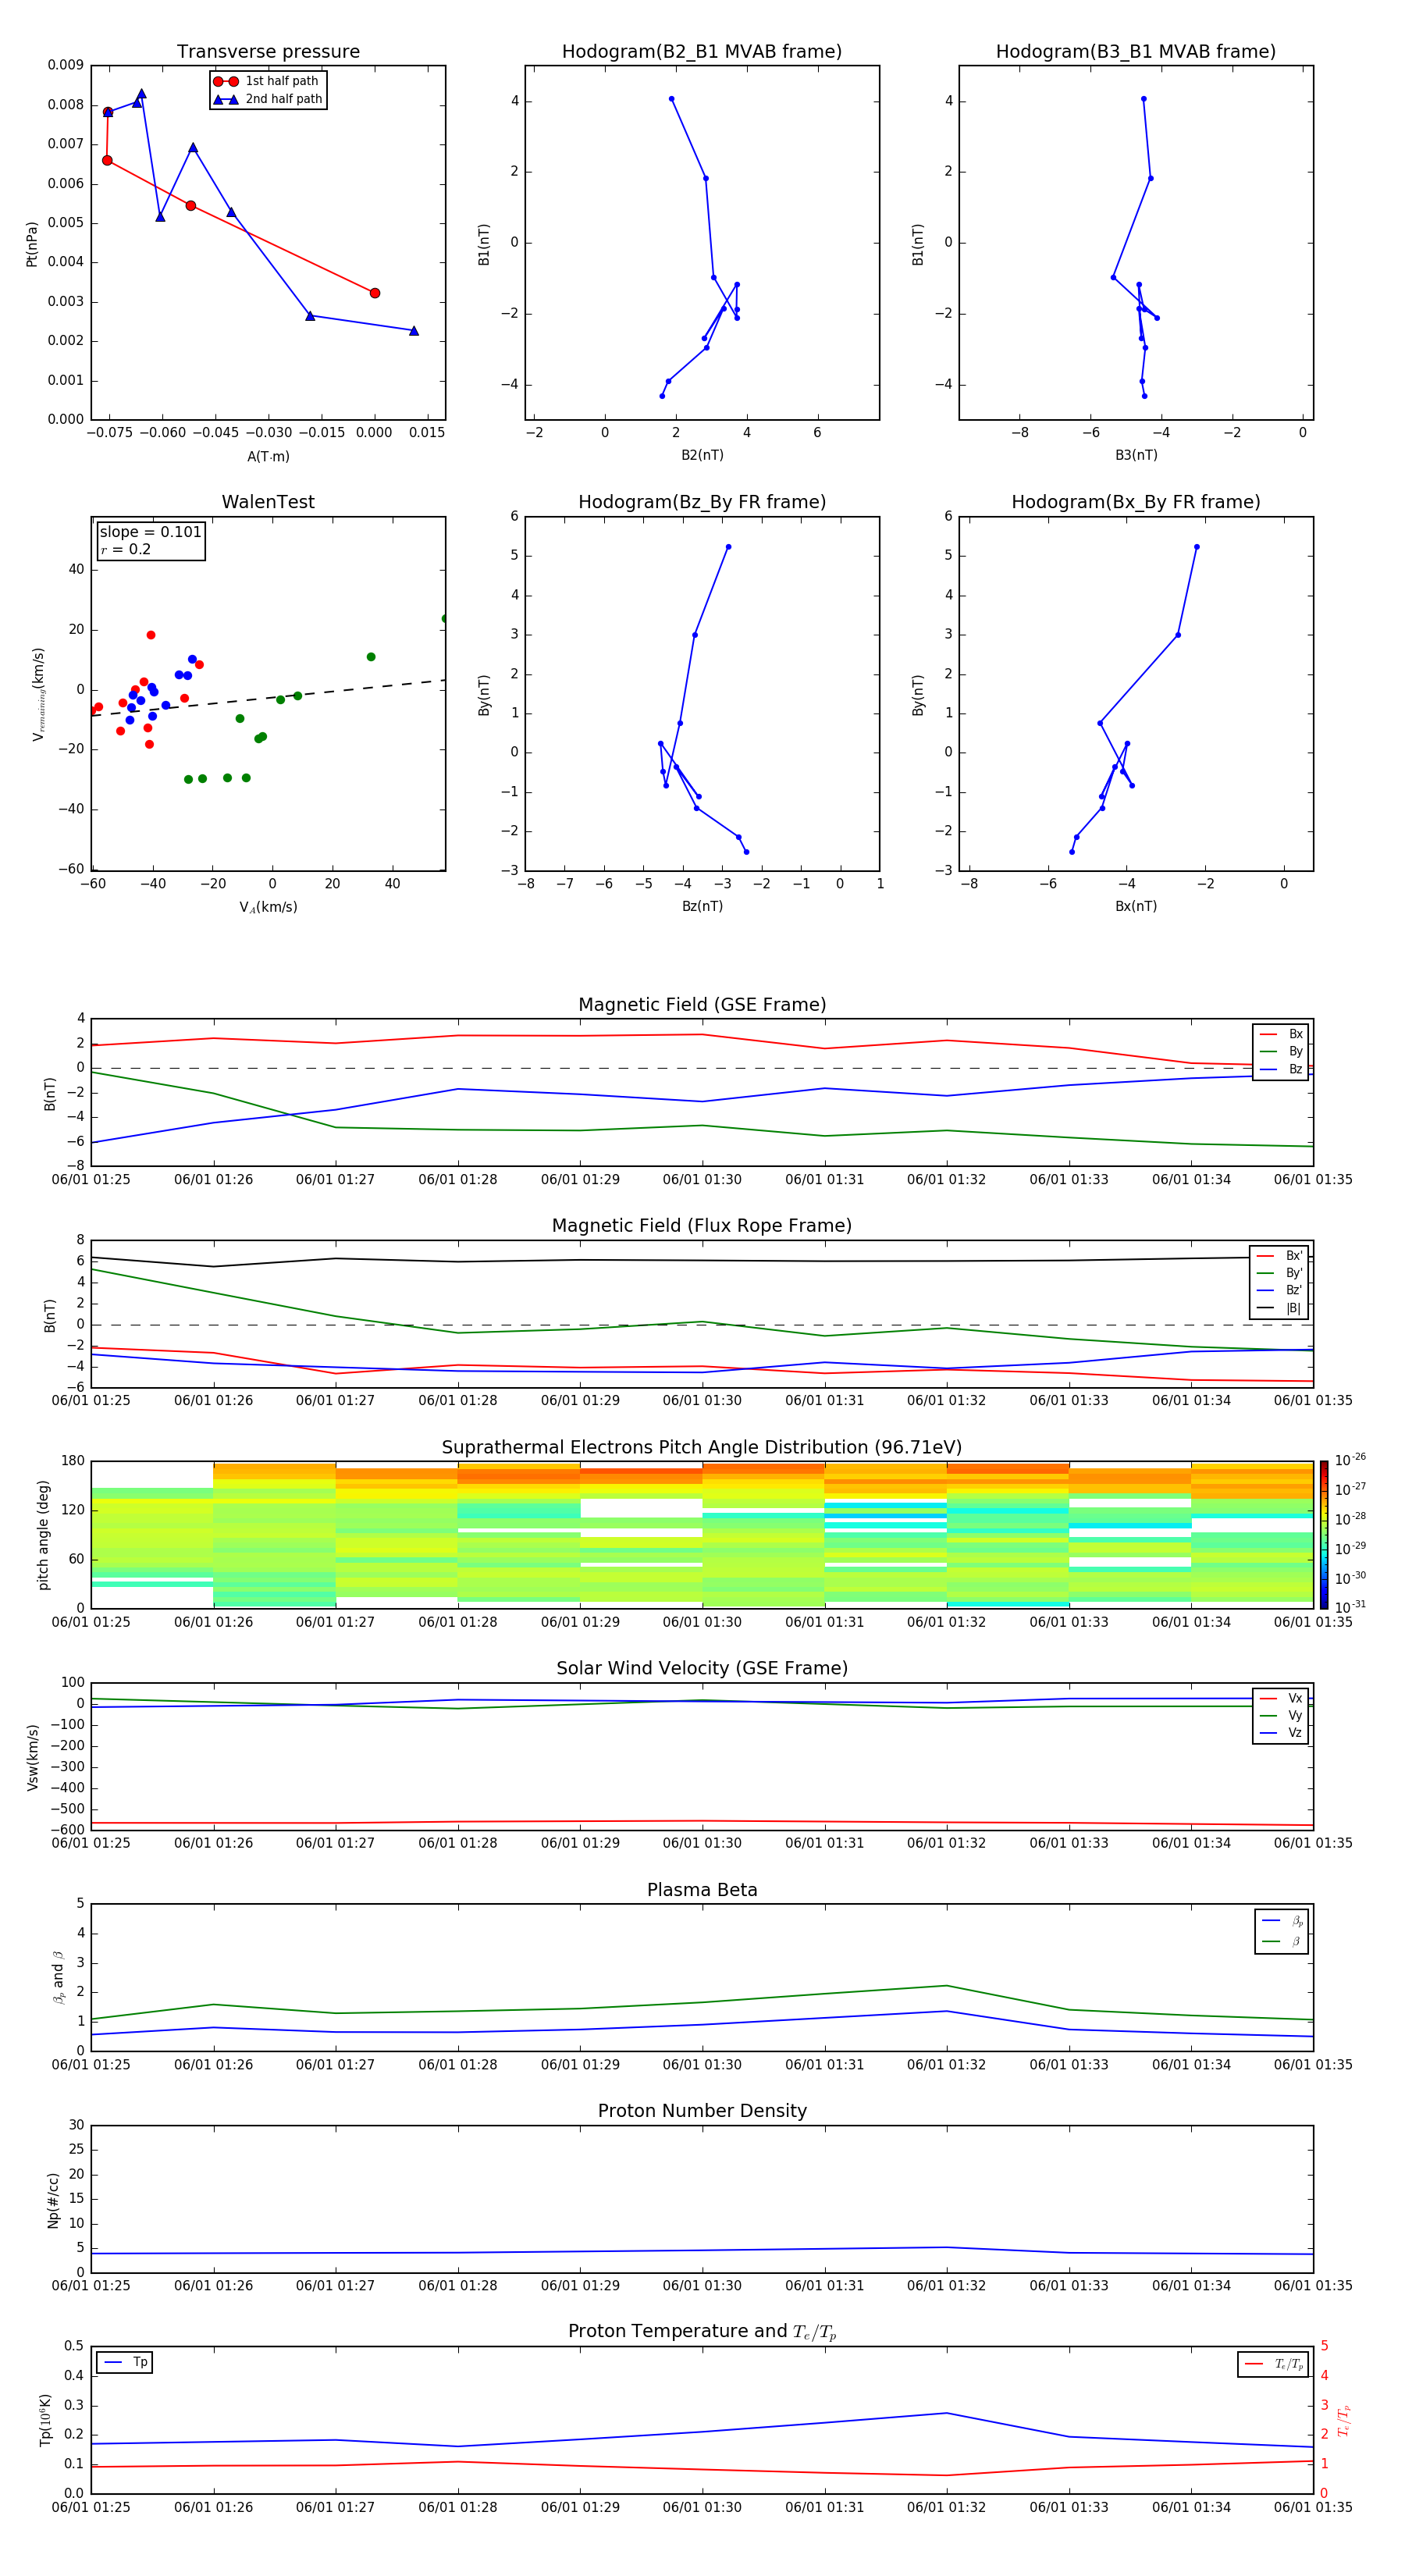The image size is (1405, 2576).
Task: Select the Vx legend entry in Solar Wind Velocity plot
Action: tap(1281, 1698)
